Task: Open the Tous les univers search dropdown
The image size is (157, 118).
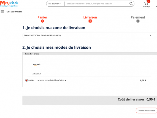Action: tap(54, 4)
